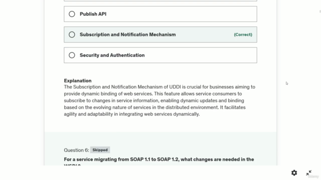This screenshot has width=321, height=180.
Task: Exit fullscreen with the collapse arrows icon
Action: 309,173
